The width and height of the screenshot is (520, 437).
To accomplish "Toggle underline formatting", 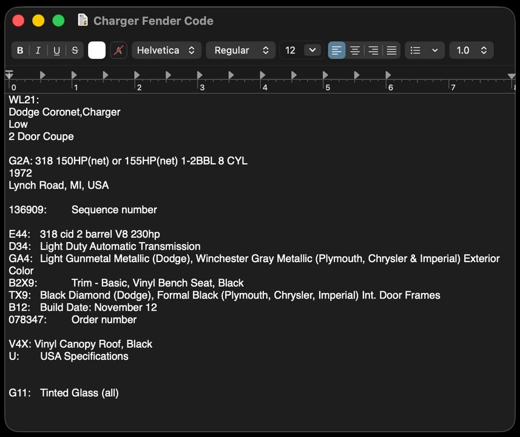I will 56,50.
